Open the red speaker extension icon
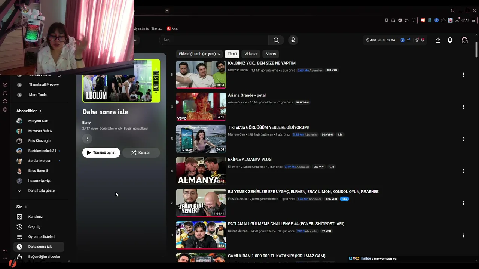479x269 pixels. tap(423, 20)
